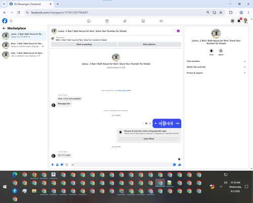This screenshot has height=203, width=253.
Task: Select the Kelly conversation in the list
Action: (x=24, y=54)
